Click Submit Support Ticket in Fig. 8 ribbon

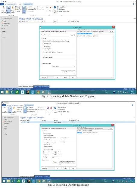63,11
